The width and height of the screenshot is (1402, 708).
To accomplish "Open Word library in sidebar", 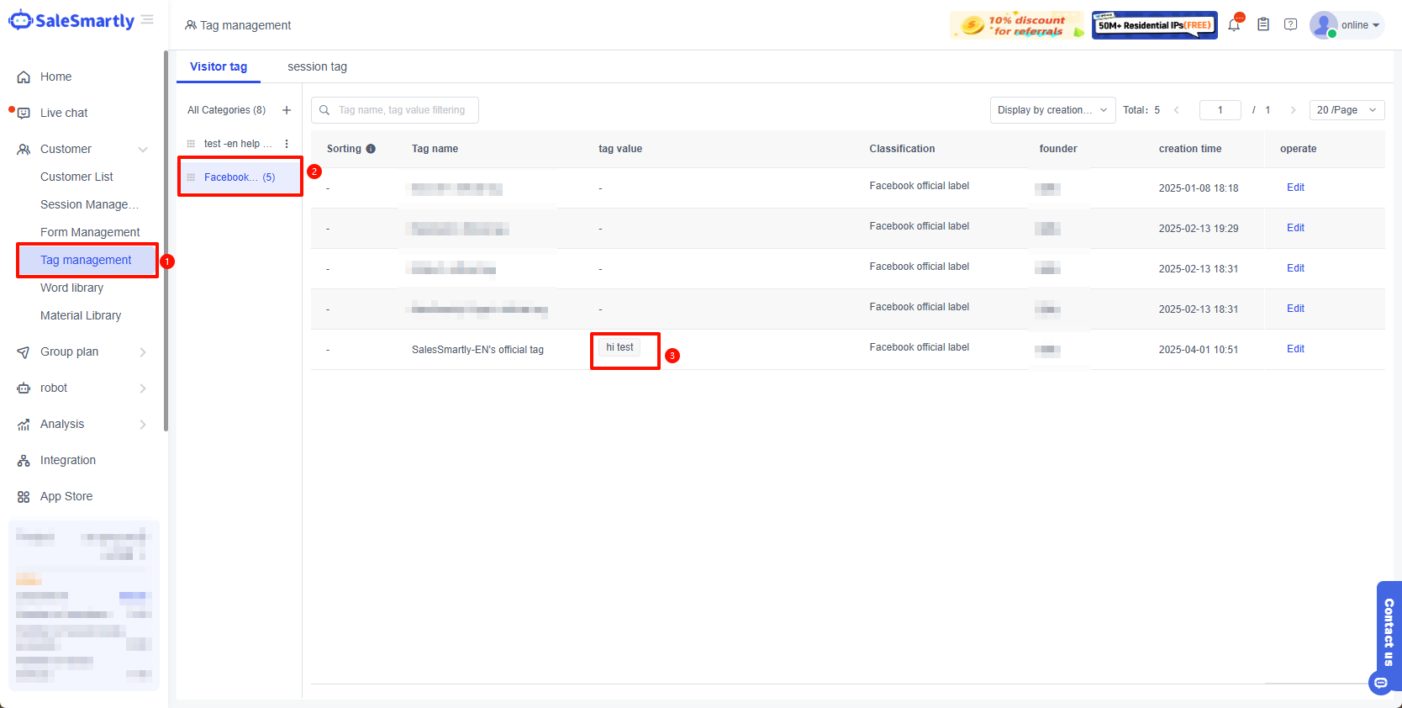I will click(x=71, y=288).
